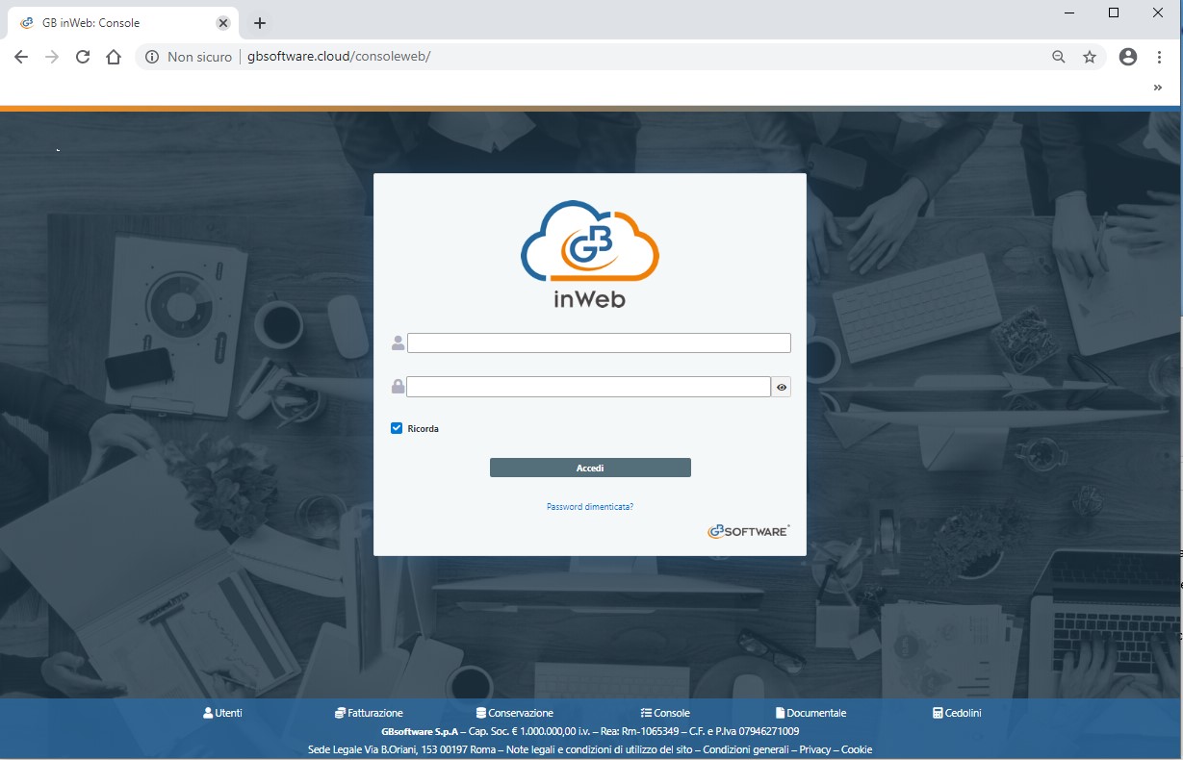Viewport: 1183px width, 760px height.
Task: Click the GBsoftware logo in login card
Action: (x=749, y=531)
